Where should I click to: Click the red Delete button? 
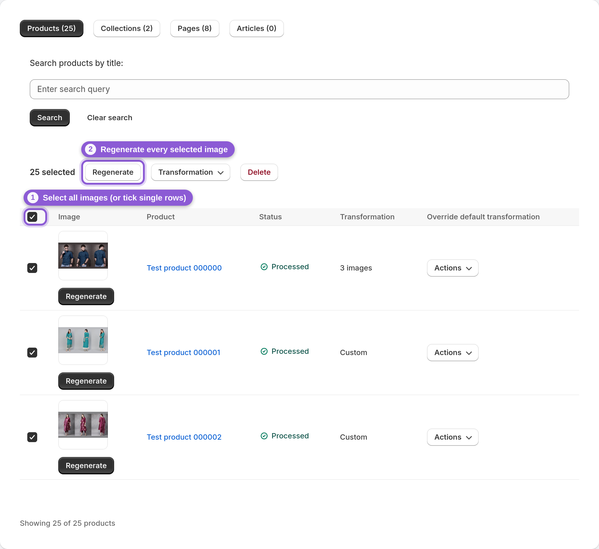(259, 172)
